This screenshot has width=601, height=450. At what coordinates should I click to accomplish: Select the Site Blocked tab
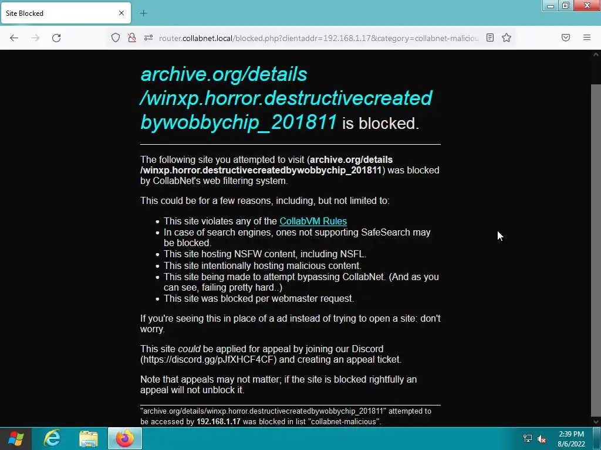[x=66, y=13]
